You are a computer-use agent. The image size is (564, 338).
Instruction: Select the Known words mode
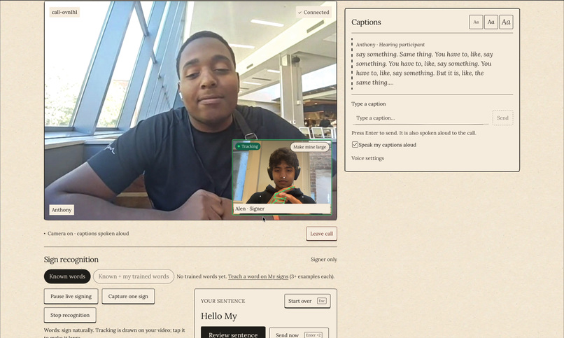click(x=67, y=276)
